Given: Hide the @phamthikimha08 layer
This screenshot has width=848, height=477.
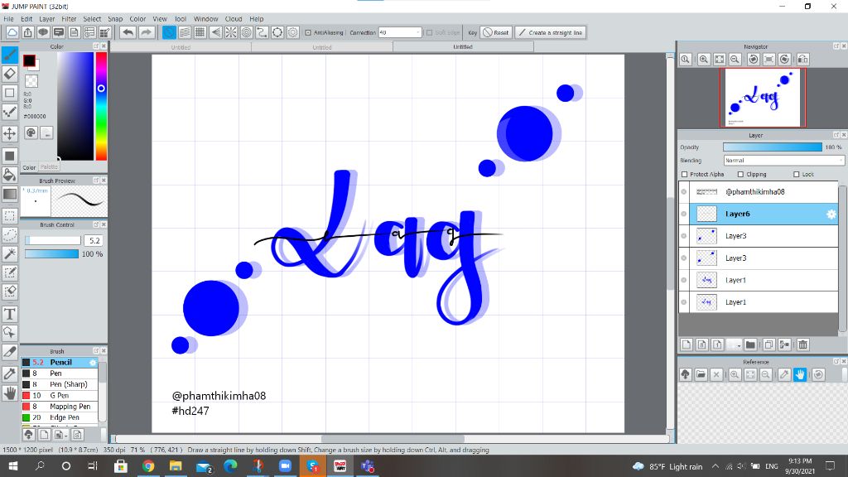Looking at the screenshot, I should pos(684,192).
